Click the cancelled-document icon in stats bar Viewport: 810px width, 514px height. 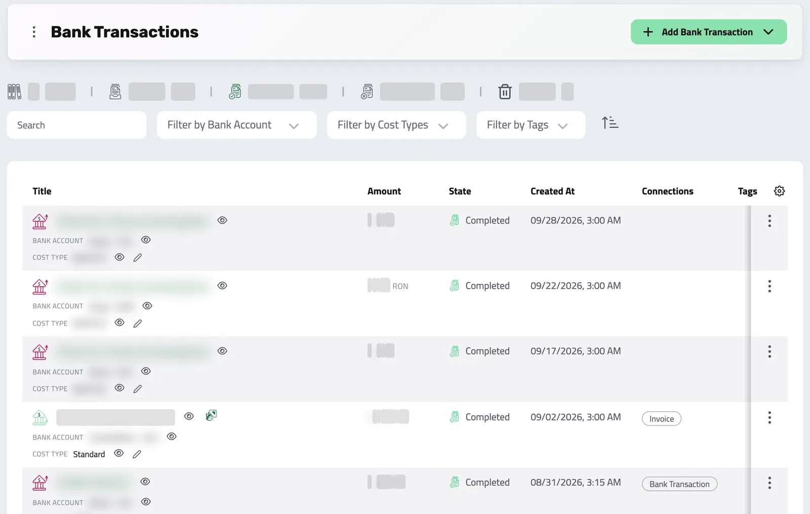coord(367,92)
